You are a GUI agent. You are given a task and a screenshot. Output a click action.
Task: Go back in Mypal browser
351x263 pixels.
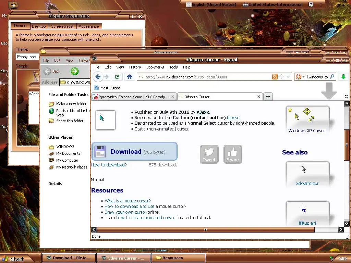coord(98,77)
